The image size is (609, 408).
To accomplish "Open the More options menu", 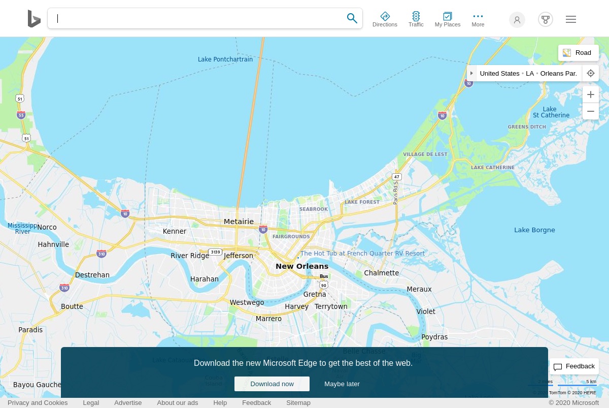I will pyautogui.click(x=478, y=19).
